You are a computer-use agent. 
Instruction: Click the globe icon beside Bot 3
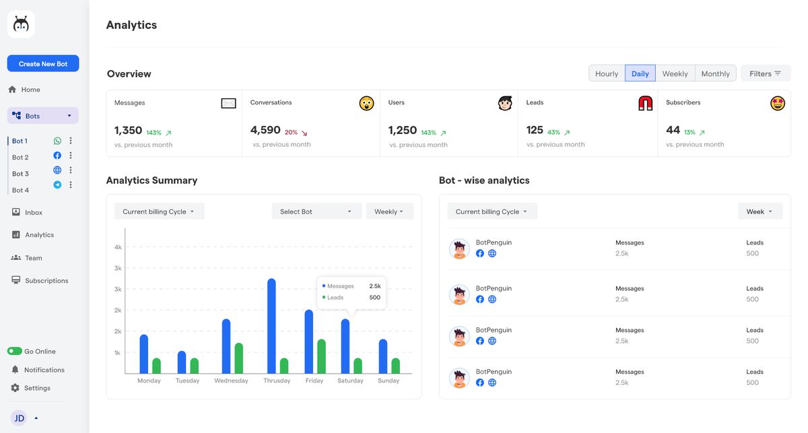point(57,170)
